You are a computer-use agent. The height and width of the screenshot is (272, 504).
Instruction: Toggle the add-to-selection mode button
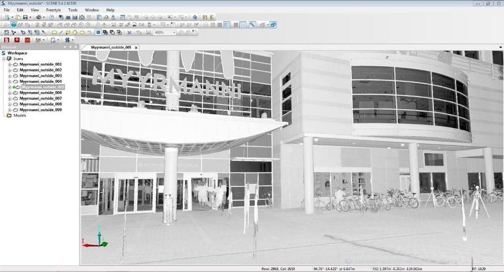coord(105,32)
